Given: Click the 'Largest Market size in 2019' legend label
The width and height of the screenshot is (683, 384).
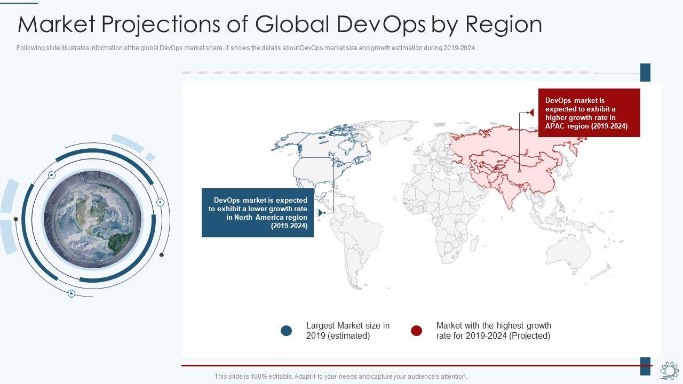Looking at the screenshot, I should (347, 331).
